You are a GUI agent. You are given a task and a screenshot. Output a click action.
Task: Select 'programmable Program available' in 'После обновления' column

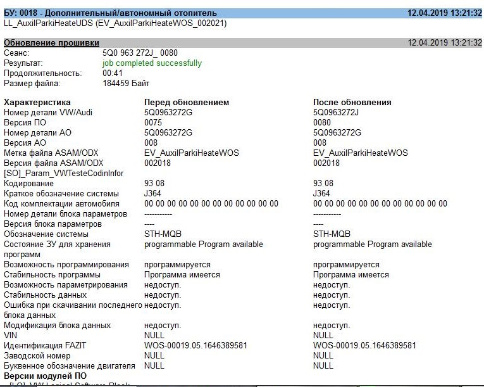pos(372,244)
